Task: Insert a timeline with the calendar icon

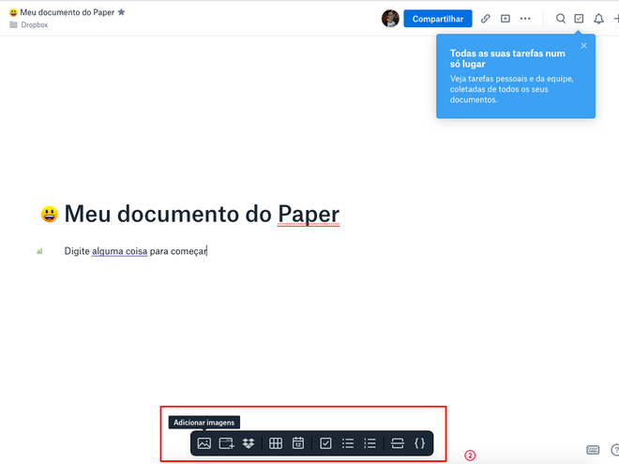Action: [x=298, y=443]
